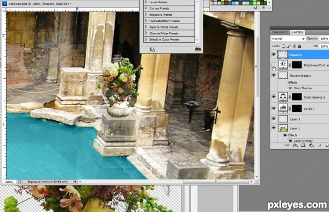Click the lock image pixels brush icon

[x=289, y=46]
